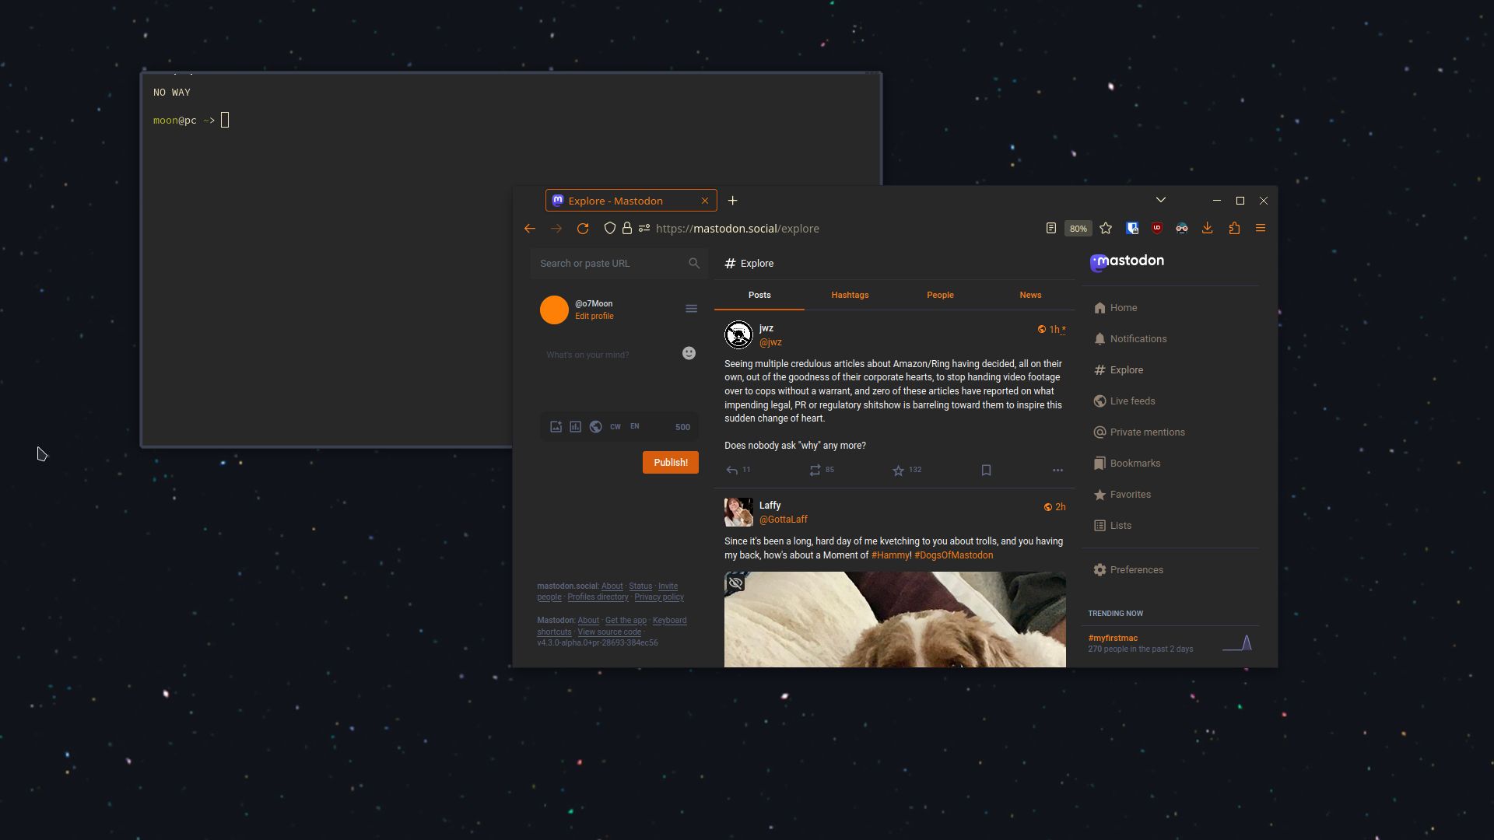Open Bookmarks in Mastodon sidebar
The image size is (1494, 840).
(x=1134, y=463)
